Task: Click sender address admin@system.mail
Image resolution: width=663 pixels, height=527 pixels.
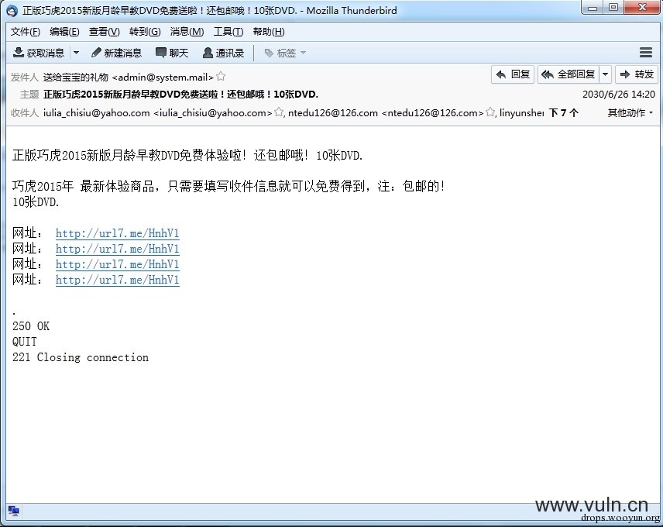Action: click(128, 77)
